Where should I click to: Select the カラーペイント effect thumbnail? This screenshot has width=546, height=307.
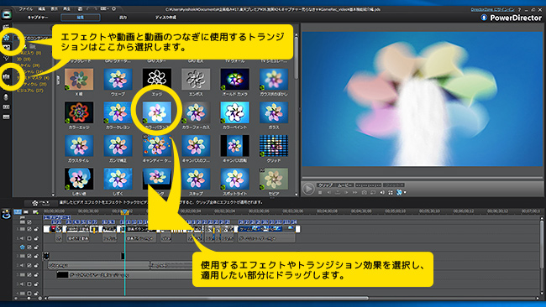234,112
